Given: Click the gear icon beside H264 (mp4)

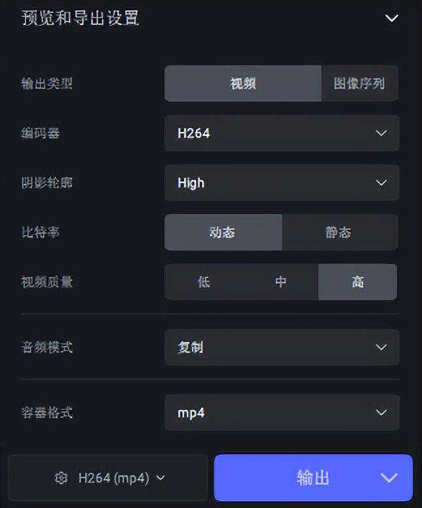Looking at the screenshot, I should (61, 478).
